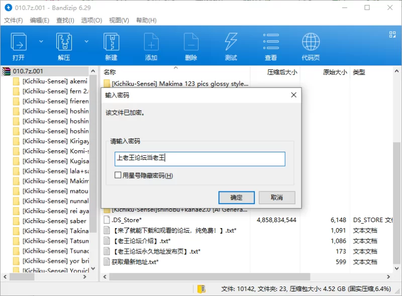402x296 pixels.
Task: Confirm password with 确定 button
Action: tap(236, 198)
